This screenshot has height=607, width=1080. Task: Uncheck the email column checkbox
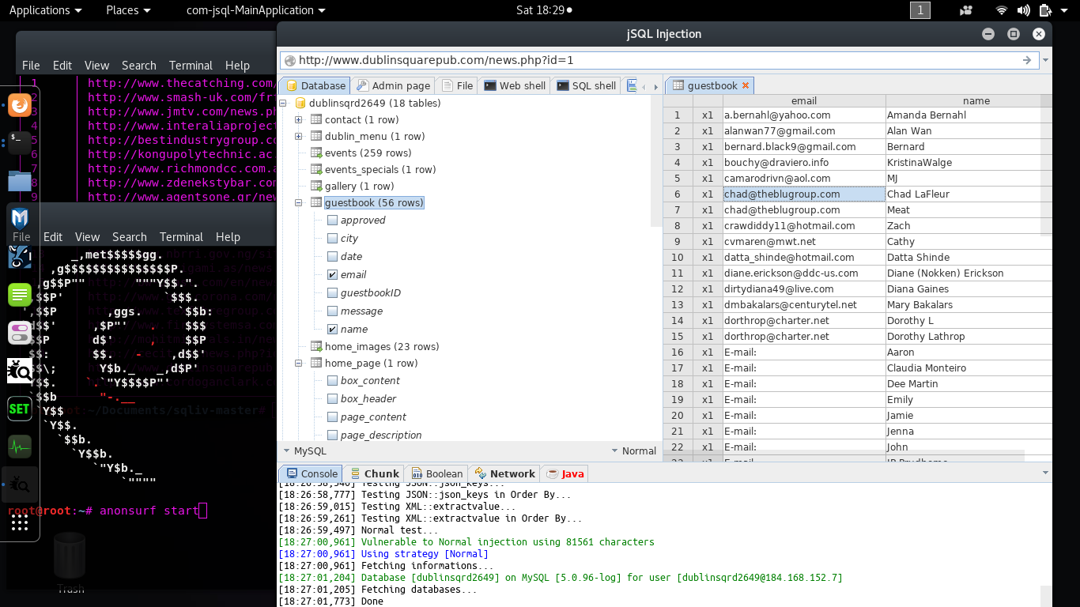(x=332, y=275)
